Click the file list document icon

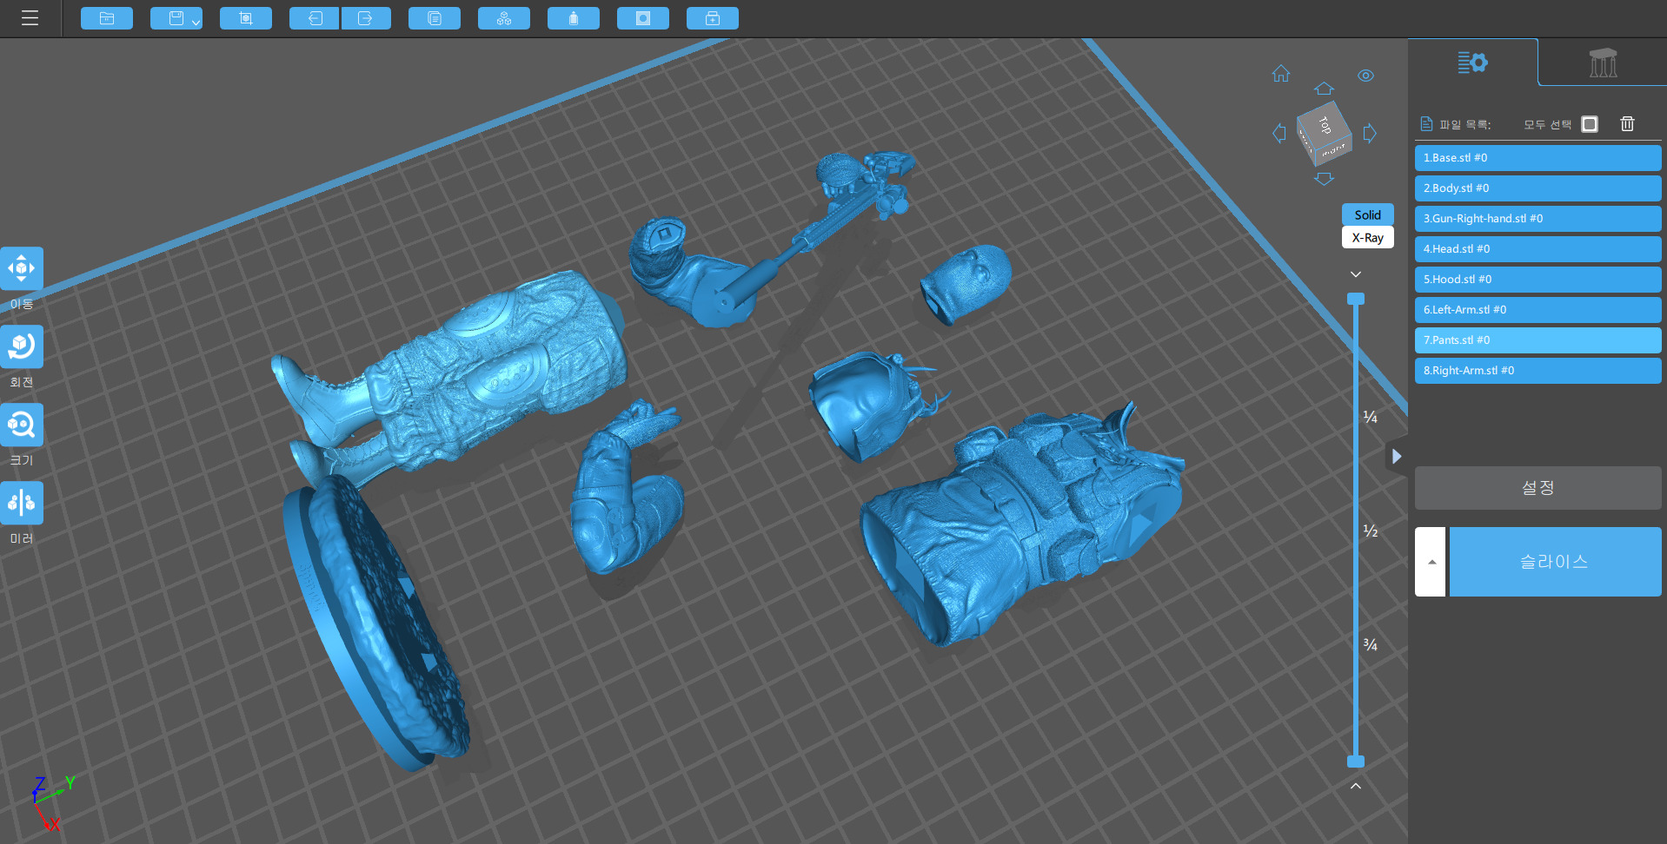1426,124
